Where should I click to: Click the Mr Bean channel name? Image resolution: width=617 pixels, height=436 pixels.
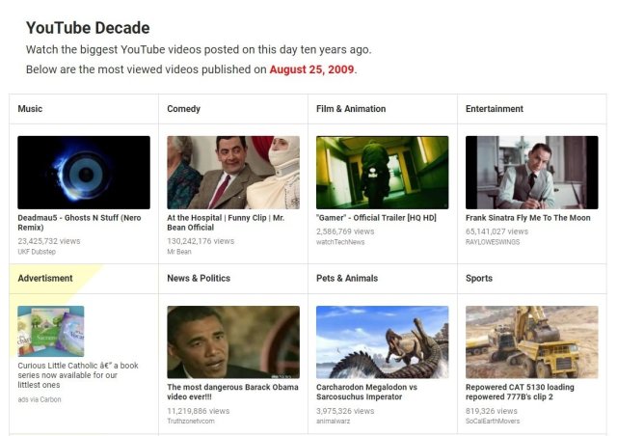tap(179, 252)
